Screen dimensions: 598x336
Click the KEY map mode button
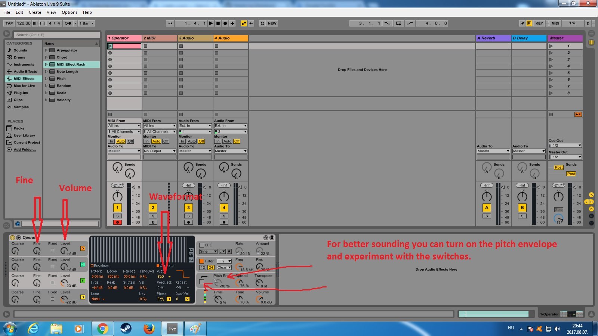[x=539, y=23]
